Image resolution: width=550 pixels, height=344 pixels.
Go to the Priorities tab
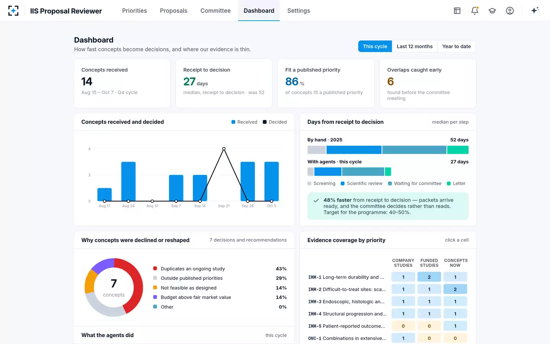click(x=134, y=11)
